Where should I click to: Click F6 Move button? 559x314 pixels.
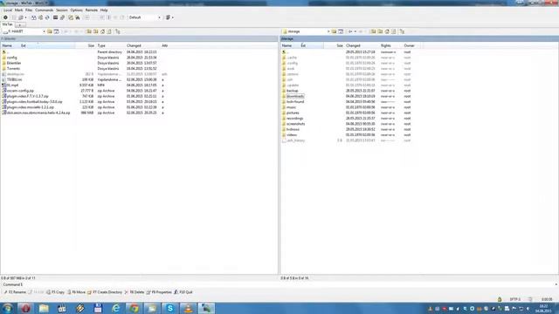(x=76, y=292)
